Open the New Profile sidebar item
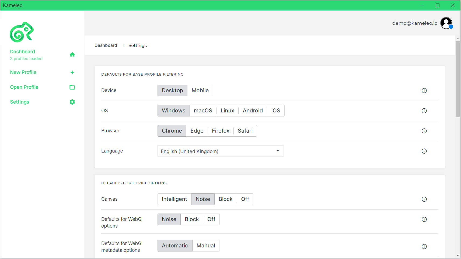 pos(23,72)
